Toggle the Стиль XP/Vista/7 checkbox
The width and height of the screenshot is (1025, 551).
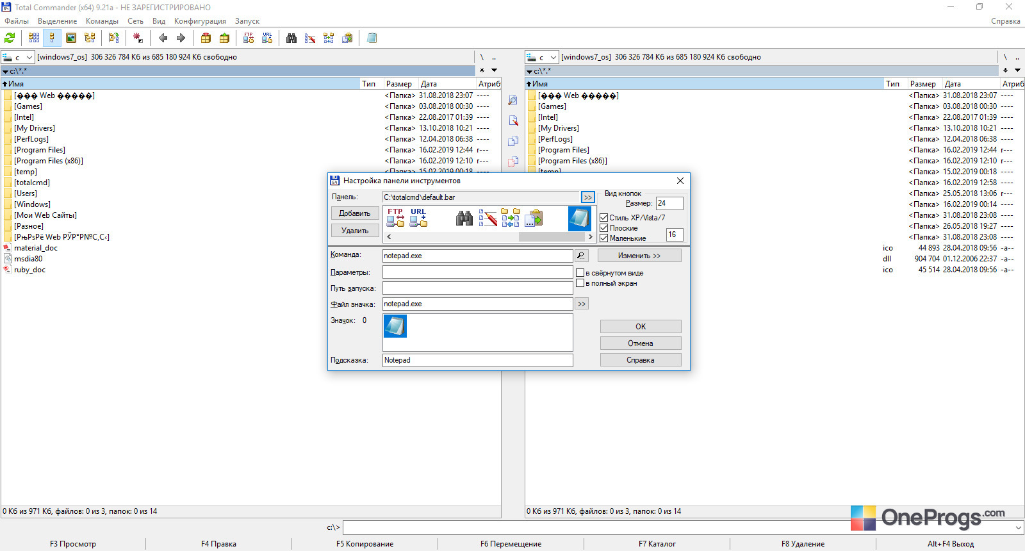[x=604, y=218]
